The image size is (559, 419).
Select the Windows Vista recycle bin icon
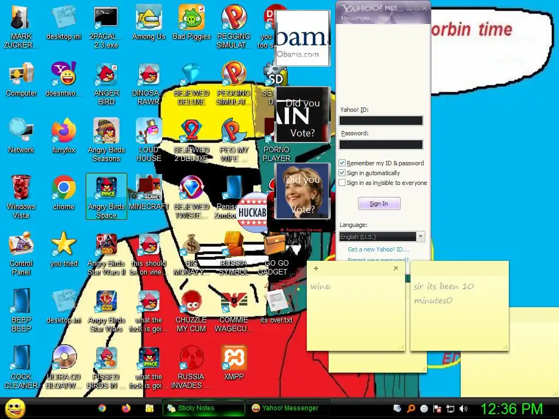[21, 197]
